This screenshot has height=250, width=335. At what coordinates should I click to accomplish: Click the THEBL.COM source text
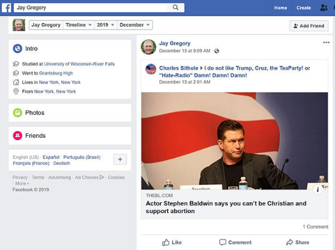pyautogui.click(x=159, y=196)
